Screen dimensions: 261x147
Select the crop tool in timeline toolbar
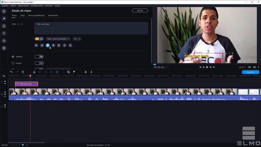pos(46,72)
